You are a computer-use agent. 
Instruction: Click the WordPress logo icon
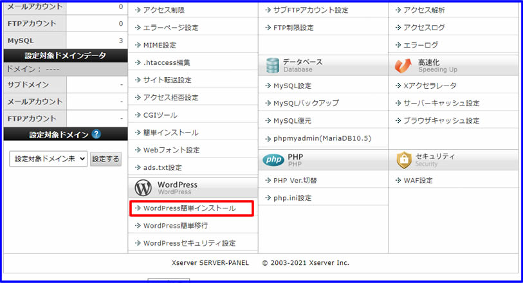(143, 188)
